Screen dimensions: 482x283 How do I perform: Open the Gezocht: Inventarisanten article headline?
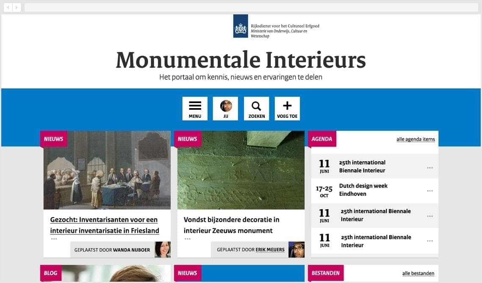(x=105, y=225)
